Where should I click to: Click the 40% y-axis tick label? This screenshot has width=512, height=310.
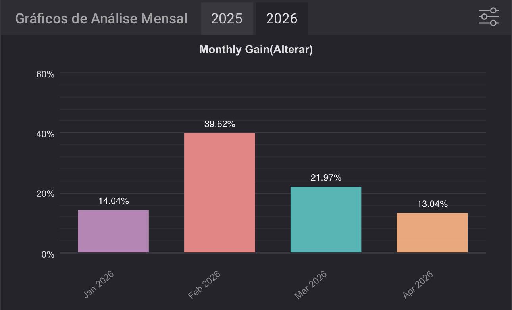[45, 134]
